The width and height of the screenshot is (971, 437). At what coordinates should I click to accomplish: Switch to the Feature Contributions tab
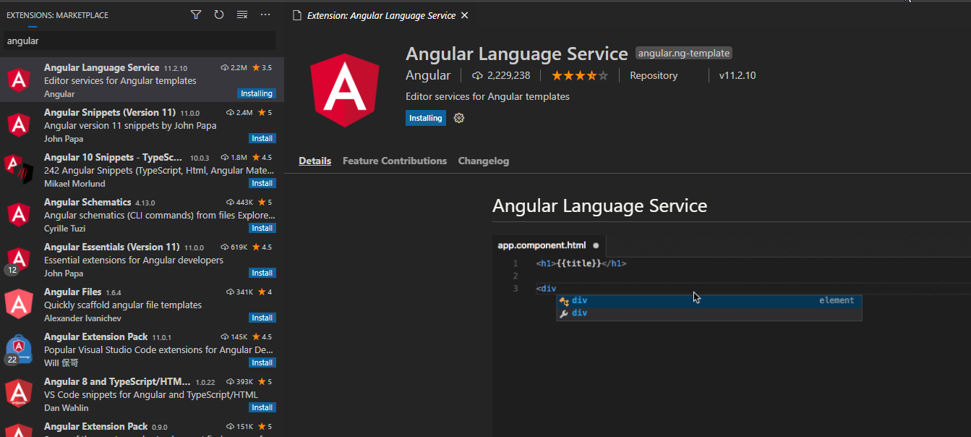(394, 161)
